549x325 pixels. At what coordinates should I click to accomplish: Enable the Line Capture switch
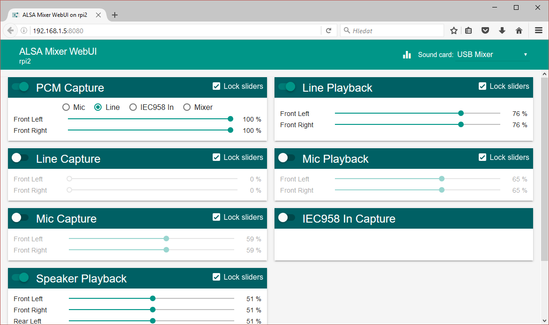click(20, 158)
